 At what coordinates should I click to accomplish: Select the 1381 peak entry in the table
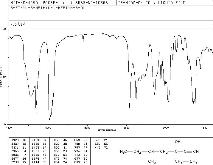[39, 151]
